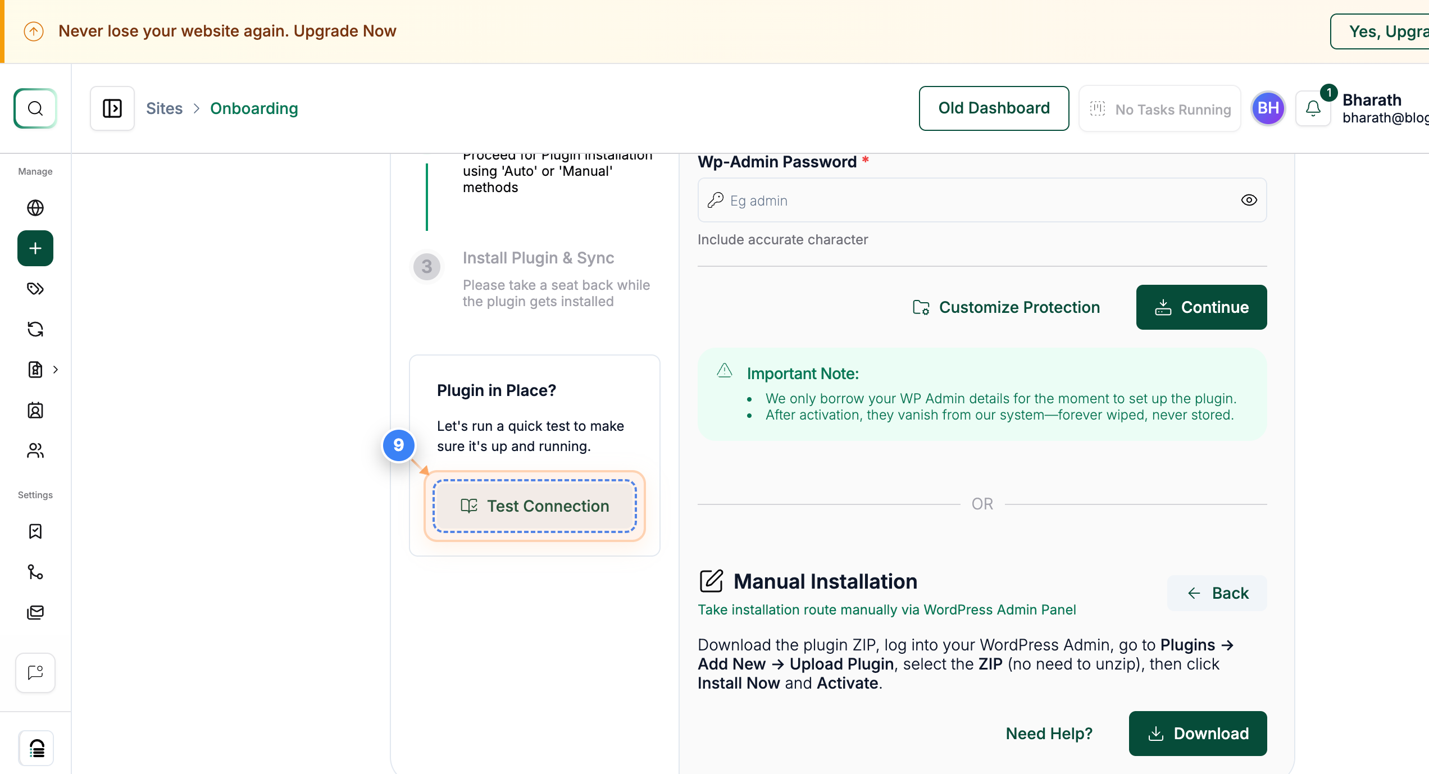Open the tags icon in sidebar
This screenshot has height=774, width=1429.
(x=35, y=289)
